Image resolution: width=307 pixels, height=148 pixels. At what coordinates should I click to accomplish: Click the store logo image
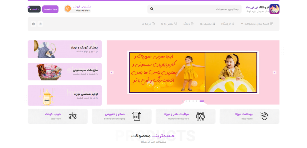tap(274, 9)
